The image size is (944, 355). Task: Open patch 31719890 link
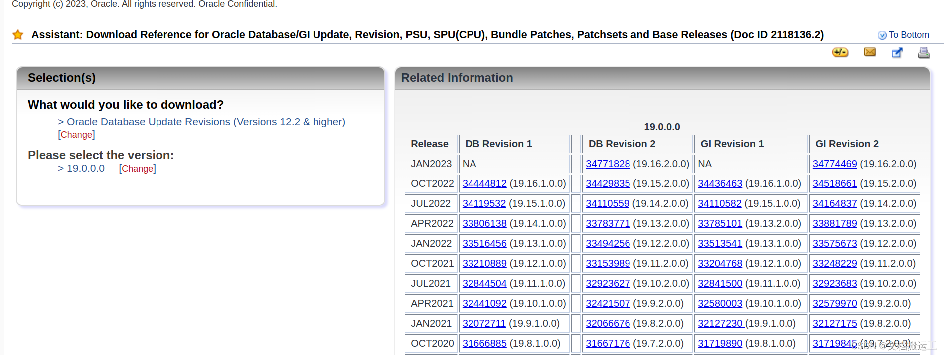coord(720,343)
